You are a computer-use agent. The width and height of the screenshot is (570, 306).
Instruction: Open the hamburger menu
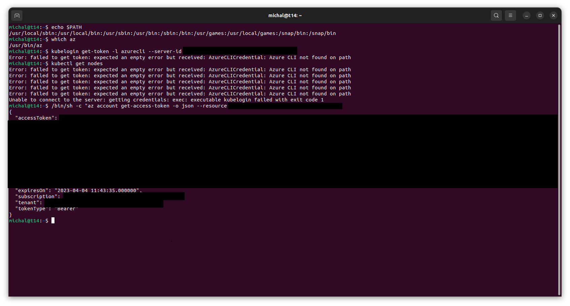[510, 15]
